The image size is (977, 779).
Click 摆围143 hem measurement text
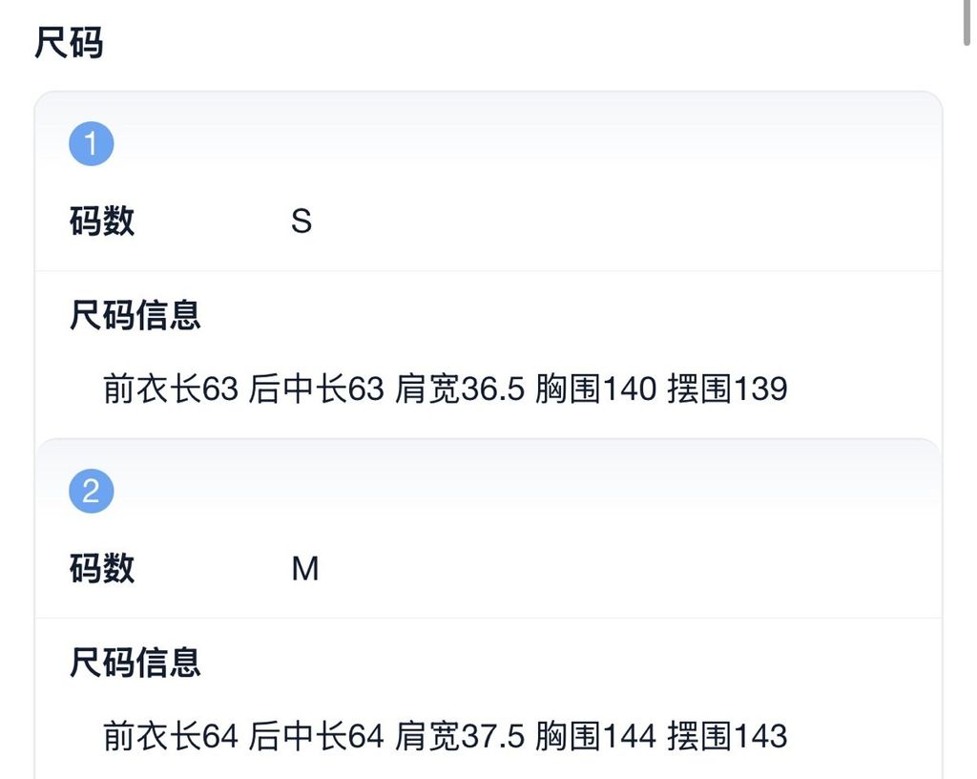[727, 736]
